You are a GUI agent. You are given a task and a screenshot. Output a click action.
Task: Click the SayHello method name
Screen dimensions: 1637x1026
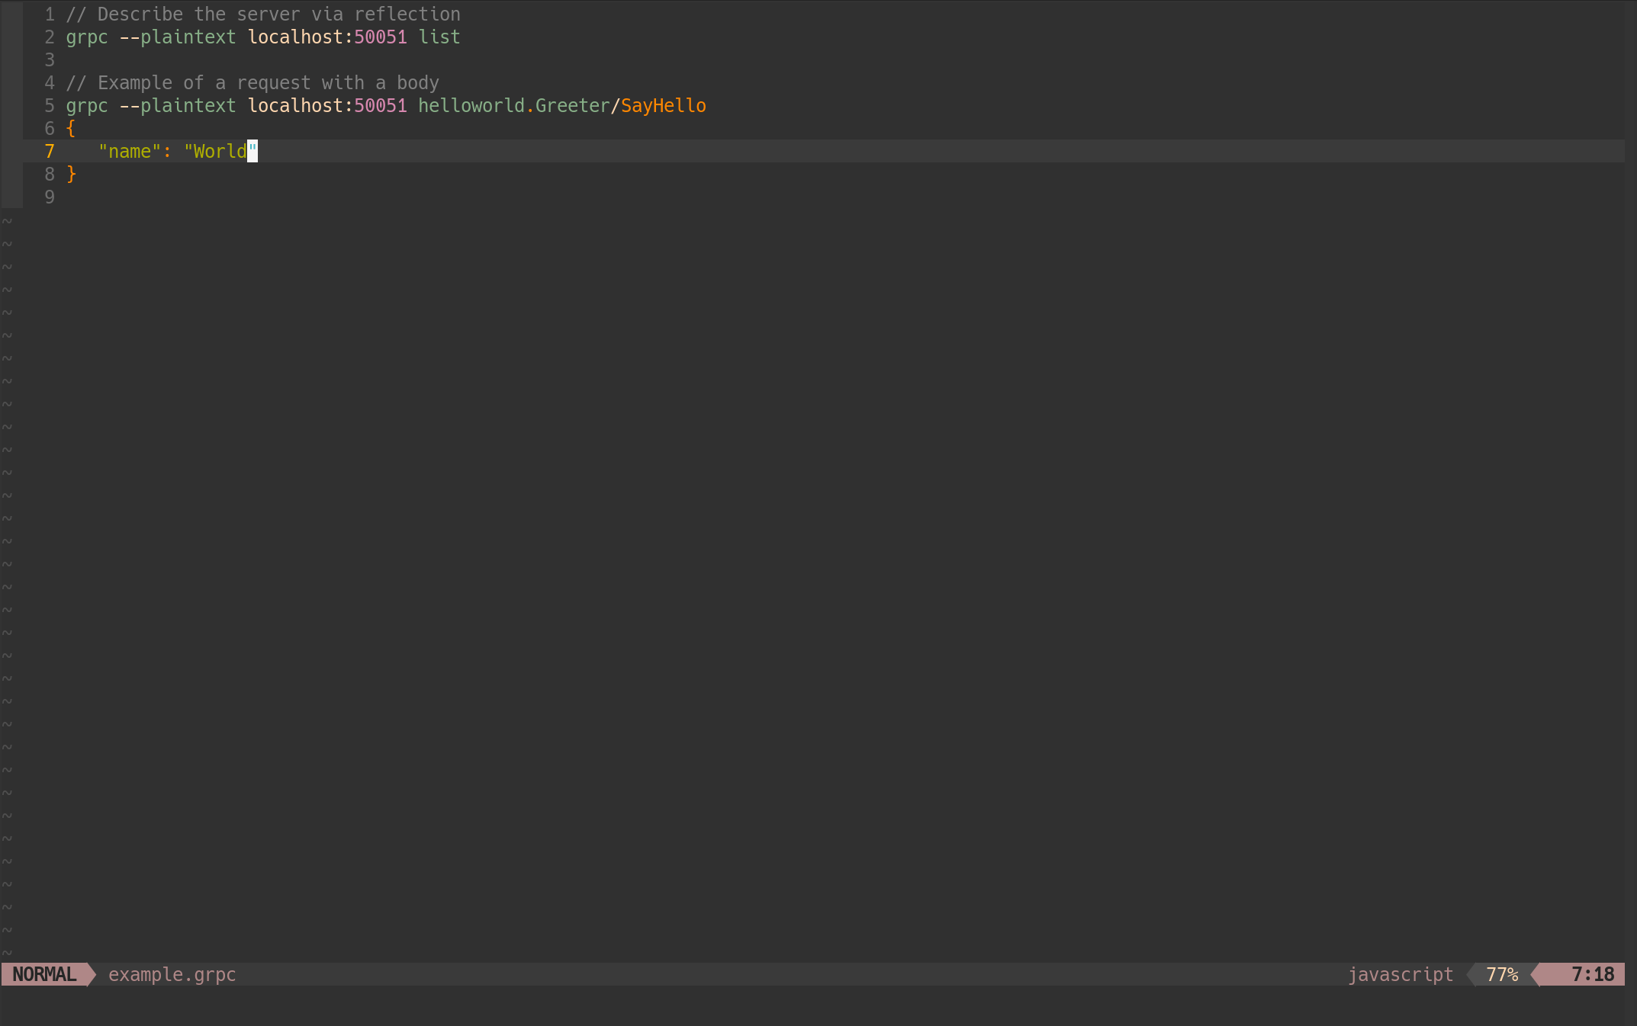coord(663,106)
